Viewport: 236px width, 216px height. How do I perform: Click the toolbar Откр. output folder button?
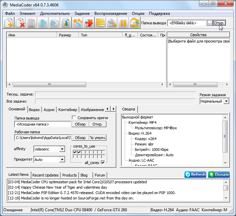pyautogui.click(x=219, y=23)
